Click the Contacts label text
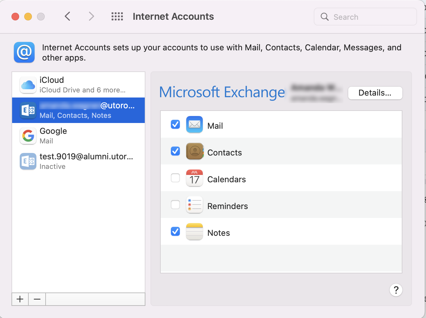426x318 pixels. [225, 153]
